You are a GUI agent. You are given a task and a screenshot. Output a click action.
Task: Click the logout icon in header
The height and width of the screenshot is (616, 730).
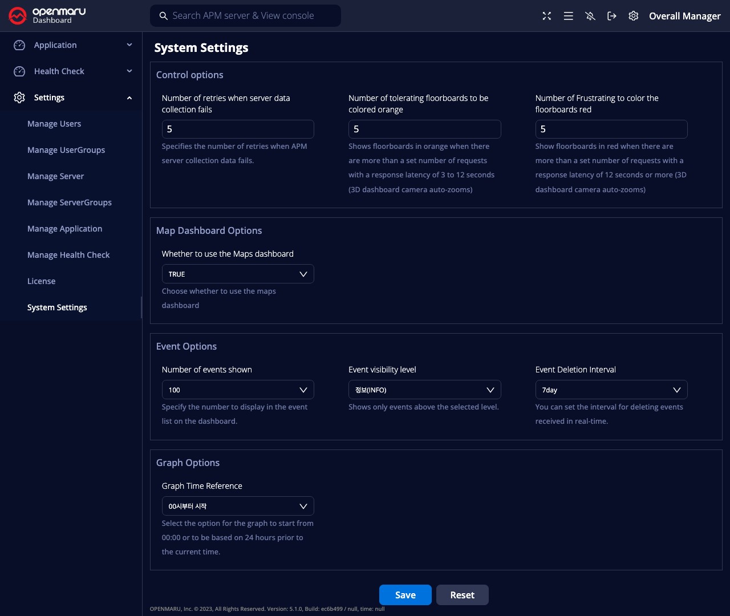point(612,16)
